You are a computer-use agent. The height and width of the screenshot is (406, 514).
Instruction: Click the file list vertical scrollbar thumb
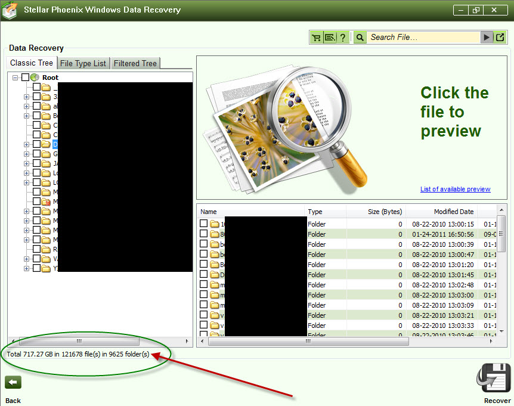click(501, 233)
